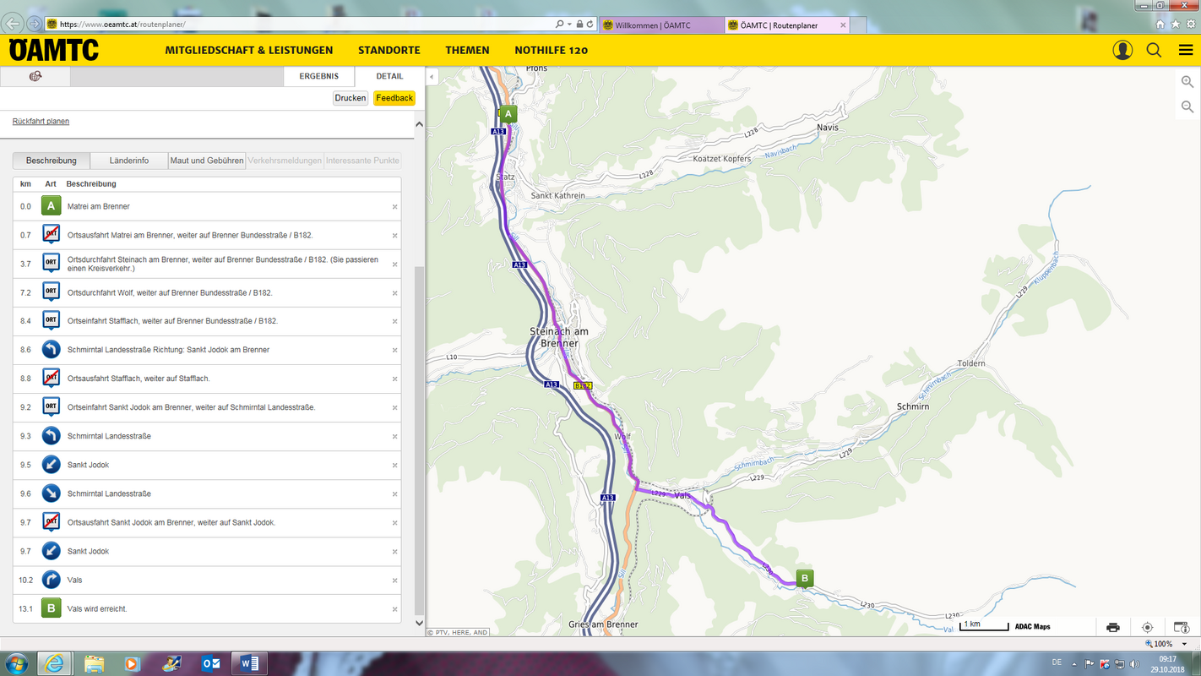Select the Verkehrsmeldungen tab
1201x676 pixels.
click(285, 161)
